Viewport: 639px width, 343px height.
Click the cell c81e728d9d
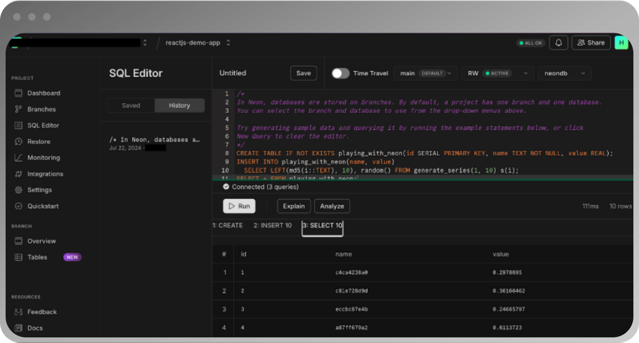[x=351, y=291]
